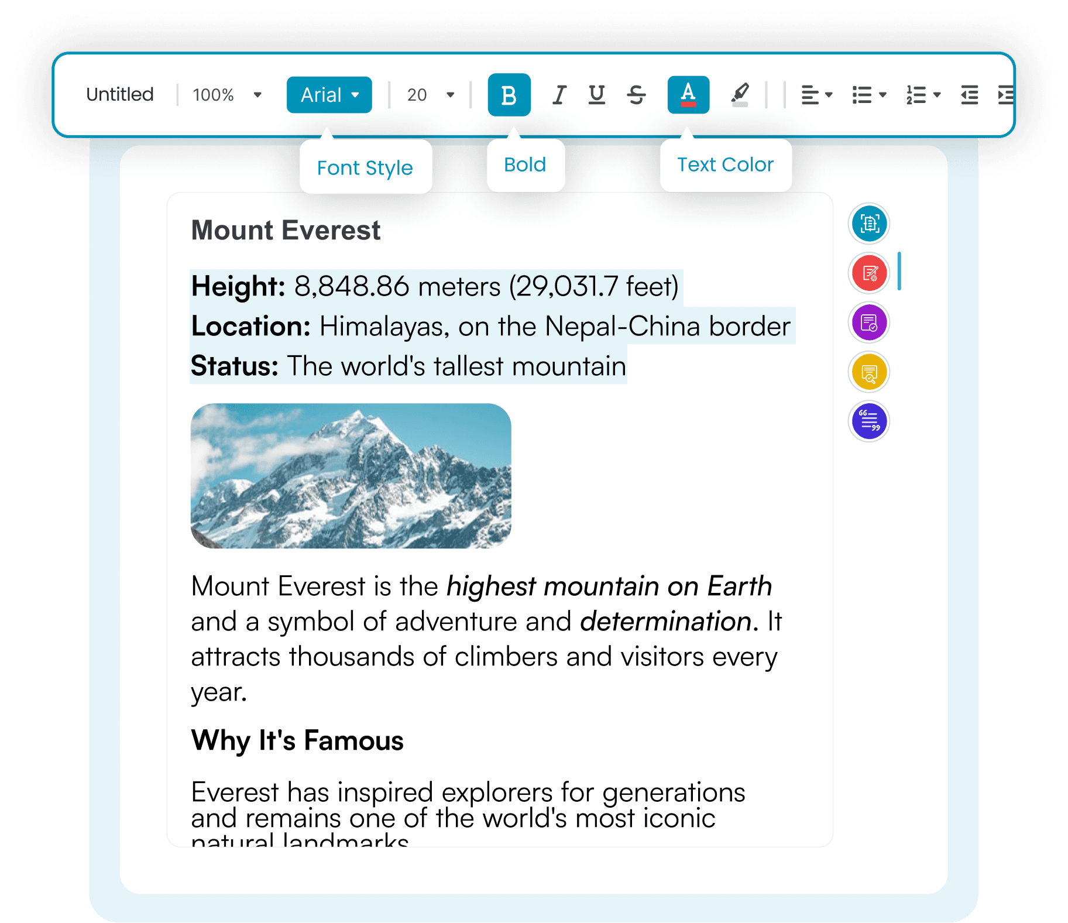Open the font size 20 dropdown
The height and width of the screenshot is (923, 1068).
point(431,95)
